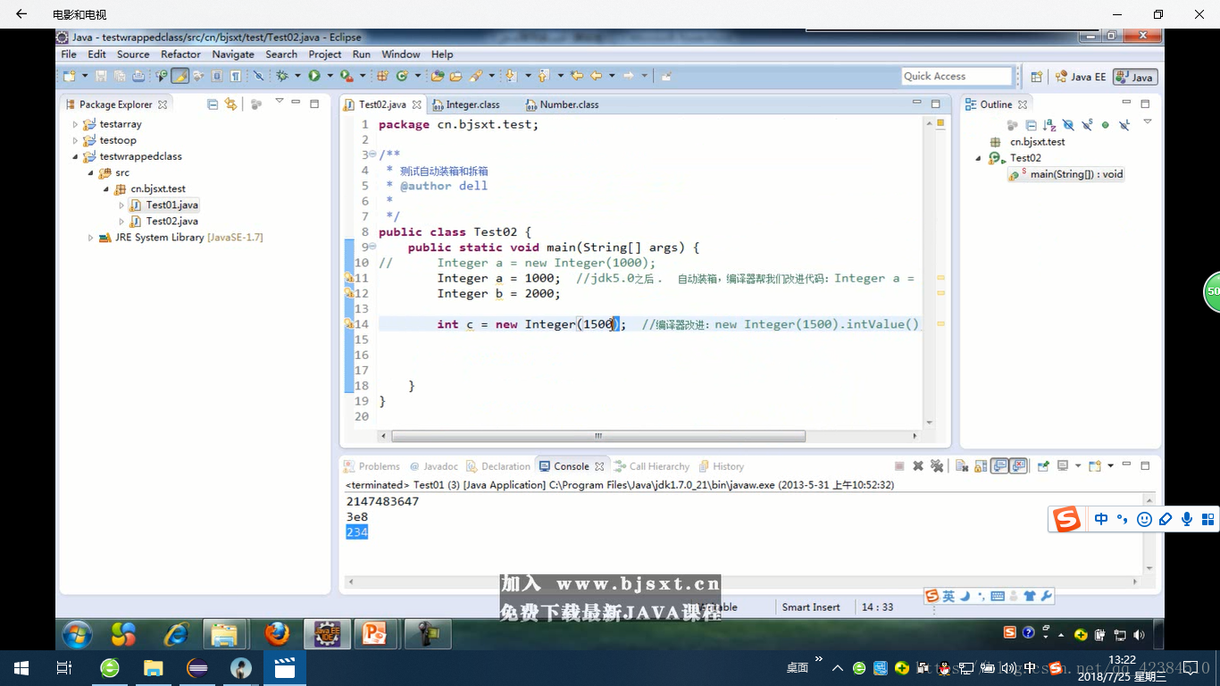Toggle Hide Fields in Outline
This screenshot has width=1220, height=686.
click(1068, 126)
